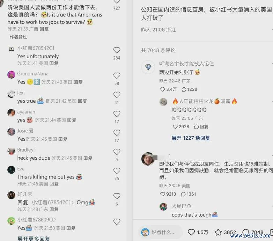
Task: Like the 'Yes unfortunately' reply
Action: pyautogui.click(x=117, y=50)
